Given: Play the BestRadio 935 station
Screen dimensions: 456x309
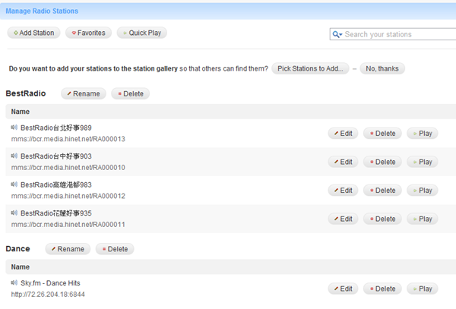Looking at the screenshot, I should pyautogui.click(x=423, y=219).
